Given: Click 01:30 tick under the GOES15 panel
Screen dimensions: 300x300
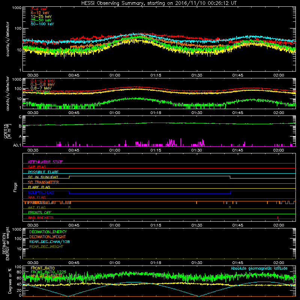Looking at the screenshot, I should click(x=196, y=150).
